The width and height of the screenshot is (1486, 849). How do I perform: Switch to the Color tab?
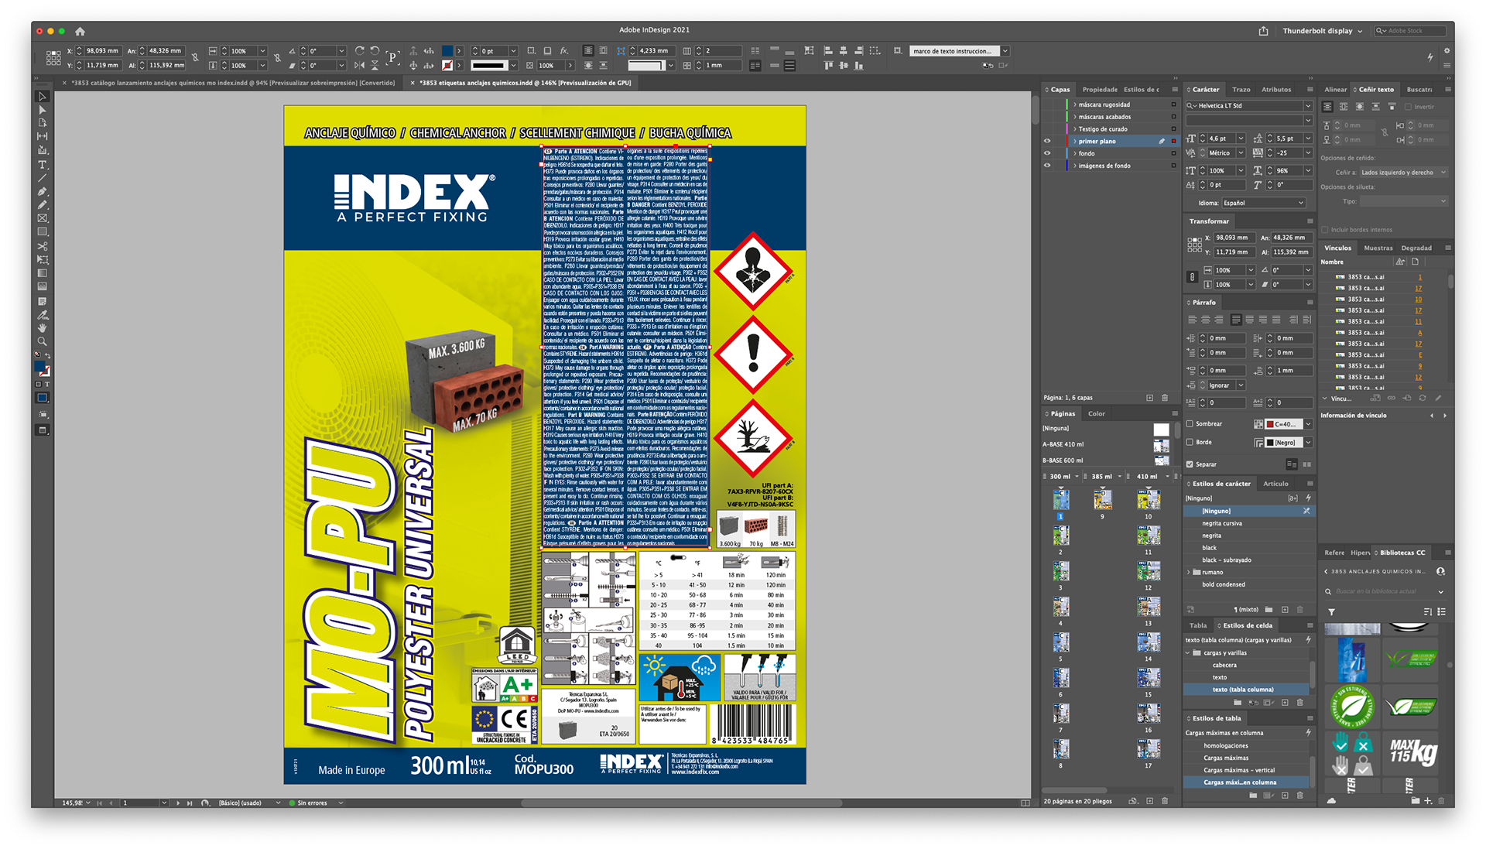point(1097,414)
